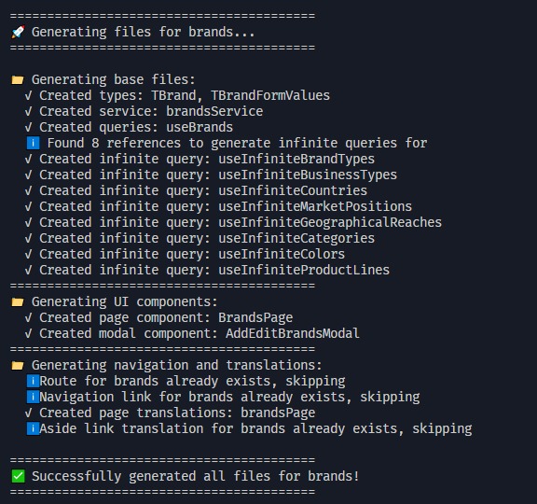Viewport: 537px width, 504px height.
Task: Click info icon before Navigation link line
Action: tap(34, 397)
